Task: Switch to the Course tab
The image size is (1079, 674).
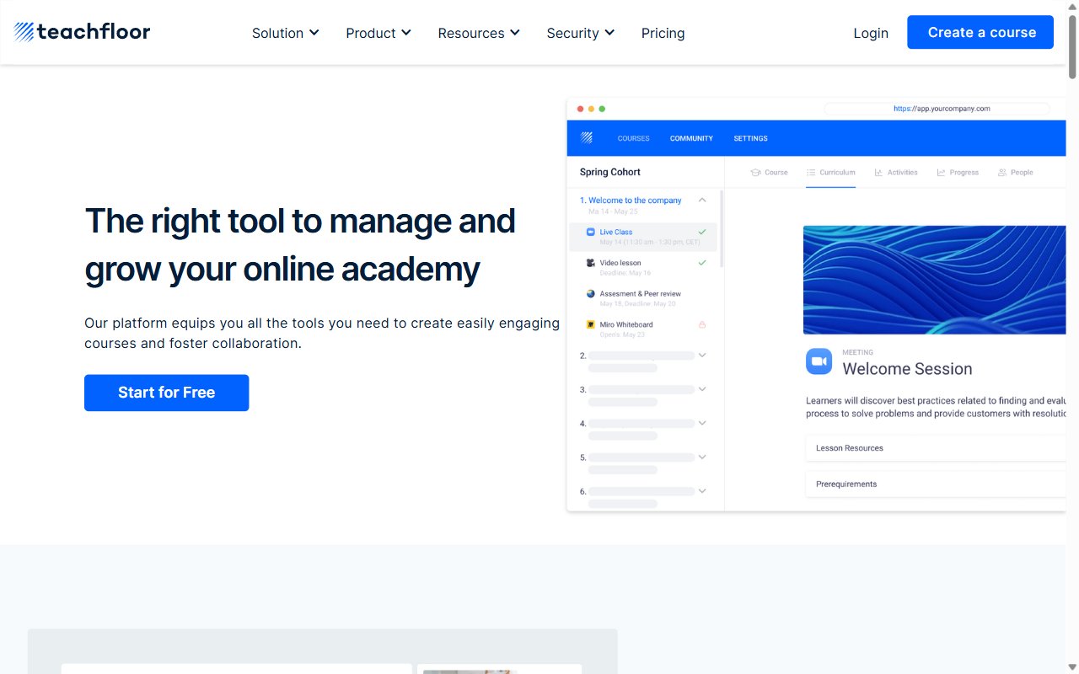Action: [769, 172]
